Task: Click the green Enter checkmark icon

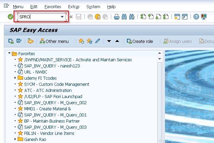Action: (10, 17)
